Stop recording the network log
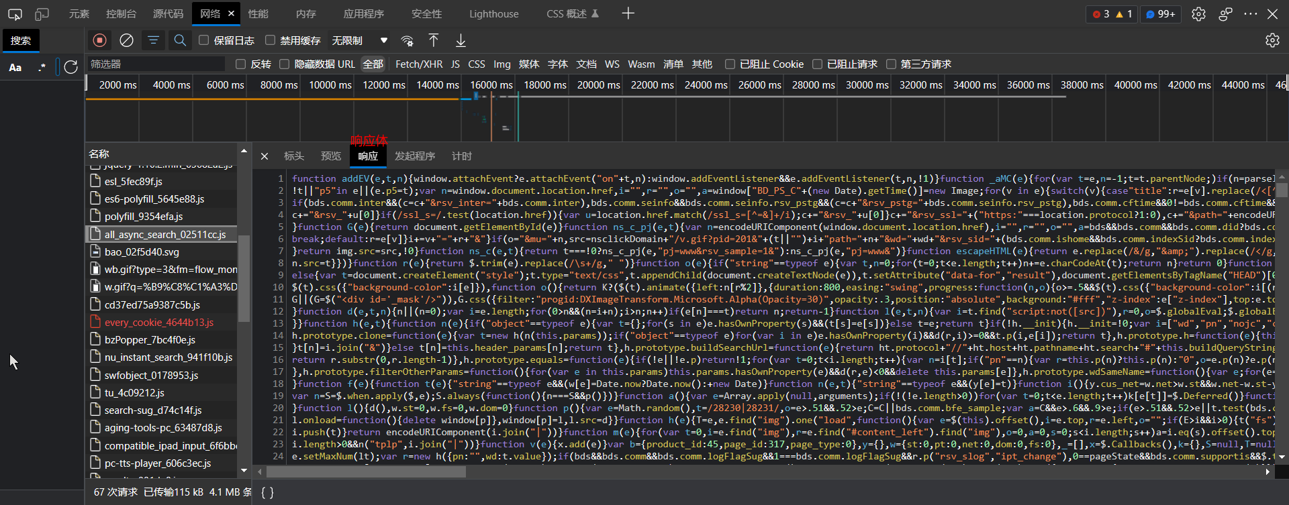 coord(99,40)
